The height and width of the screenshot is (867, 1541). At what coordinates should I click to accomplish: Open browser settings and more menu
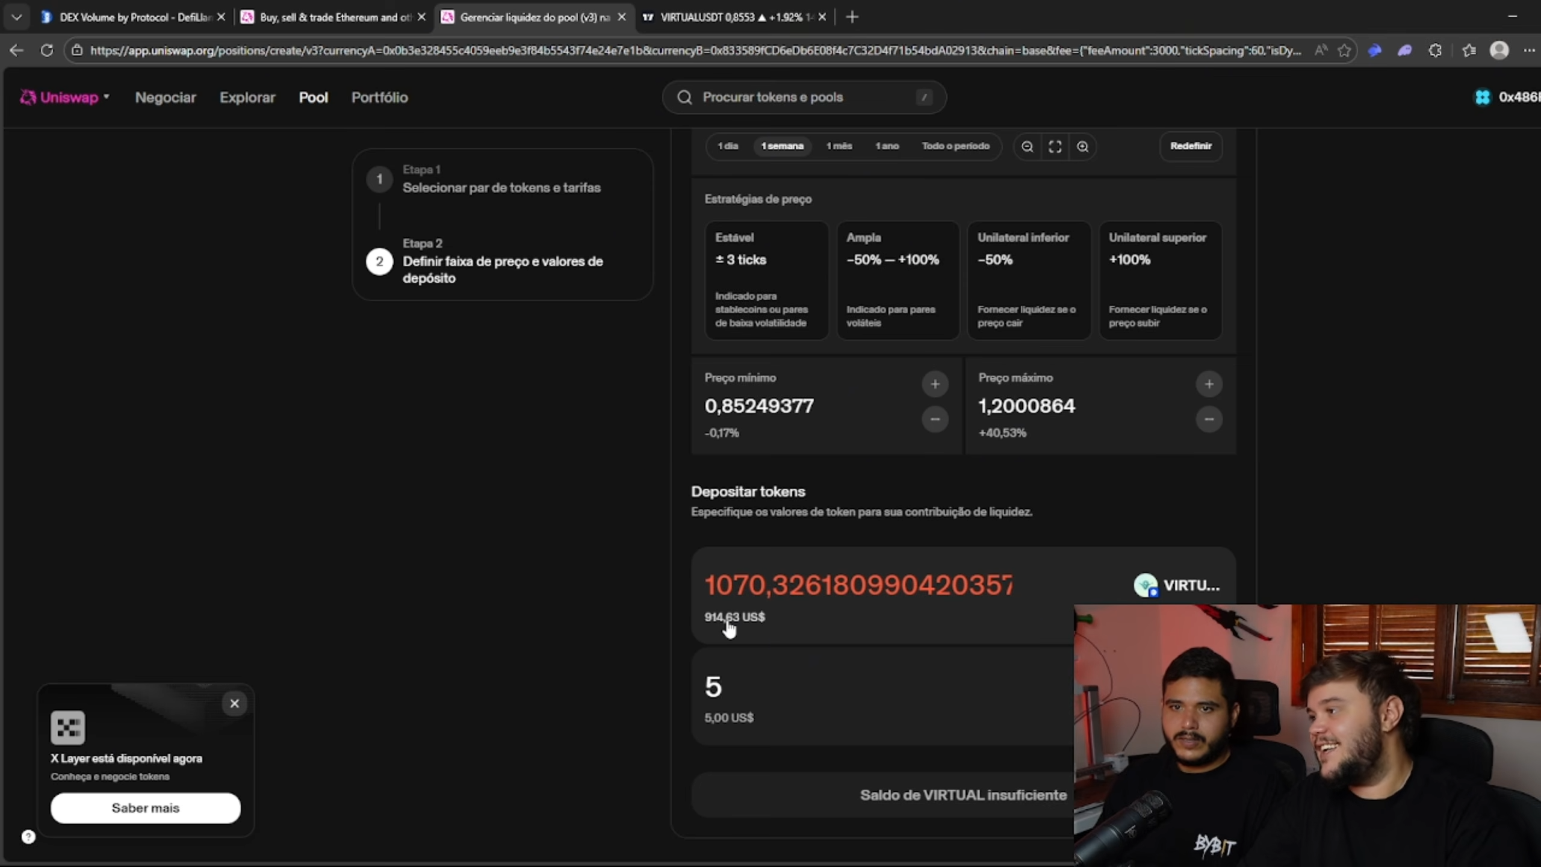1529,51
